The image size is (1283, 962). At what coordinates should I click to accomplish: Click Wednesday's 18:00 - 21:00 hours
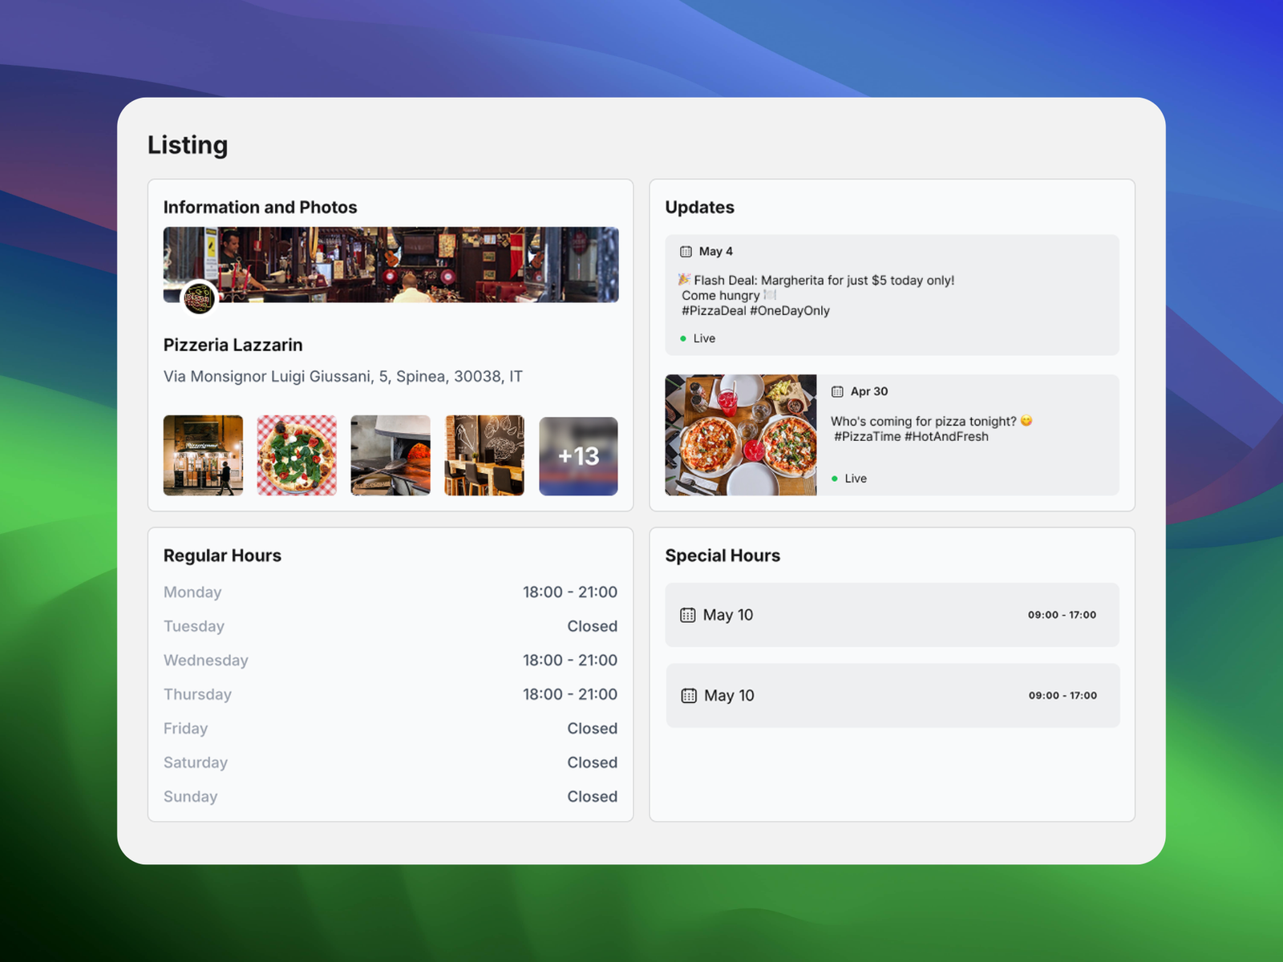click(570, 661)
